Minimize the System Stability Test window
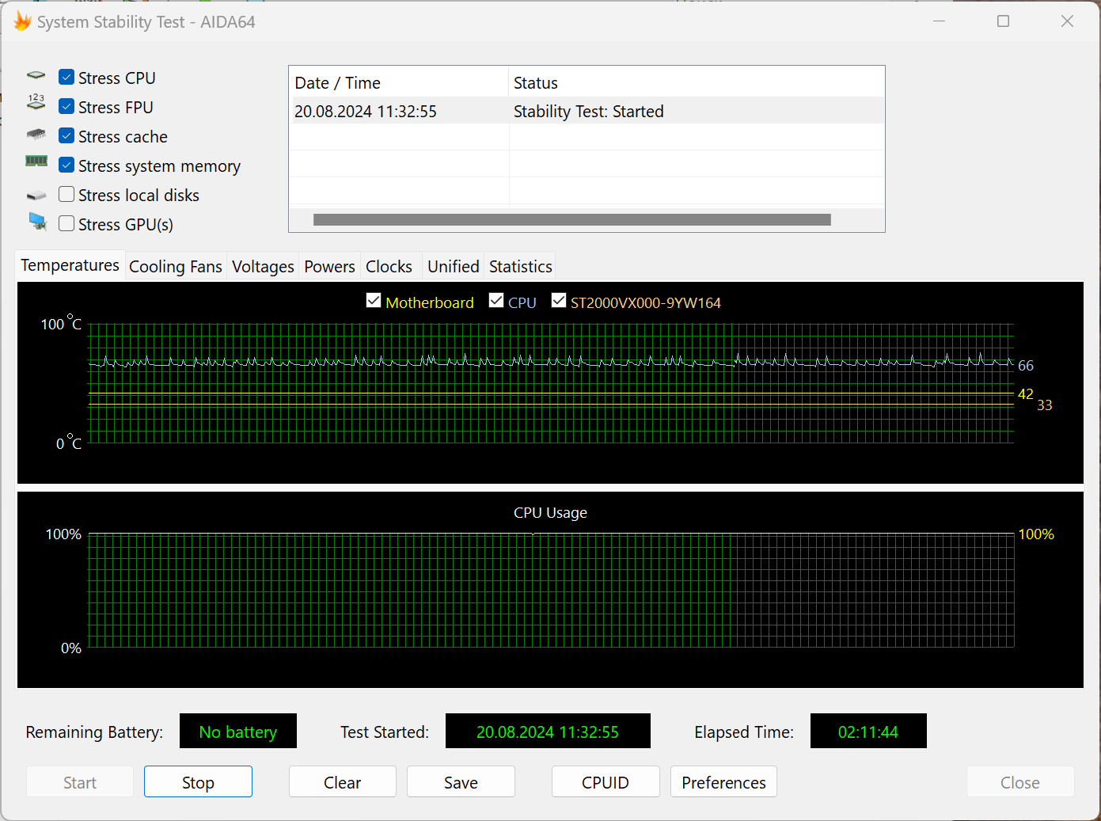 (940, 21)
